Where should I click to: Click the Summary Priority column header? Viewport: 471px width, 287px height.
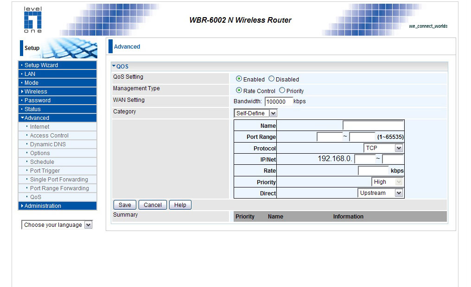click(x=245, y=217)
